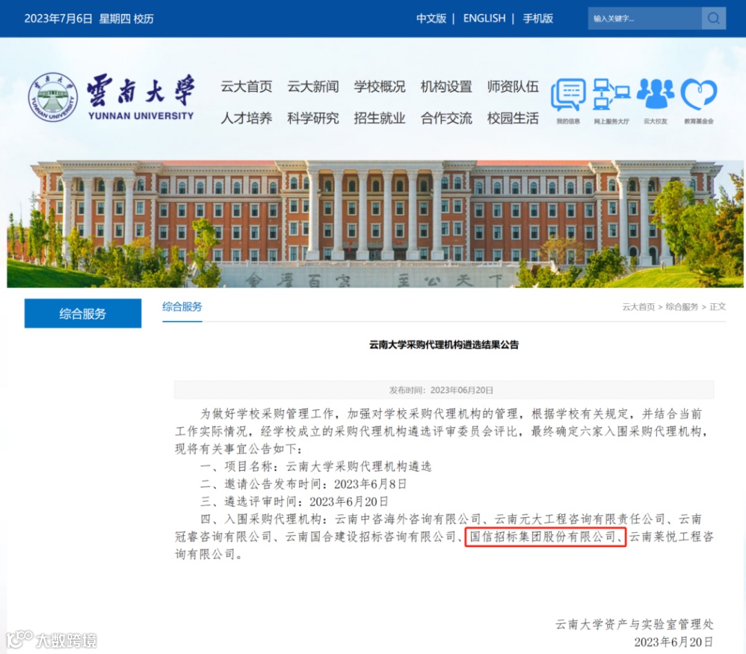746x654 pixels.
Task: Open 校园生活 navigation item
Action: tap(513, 118)
